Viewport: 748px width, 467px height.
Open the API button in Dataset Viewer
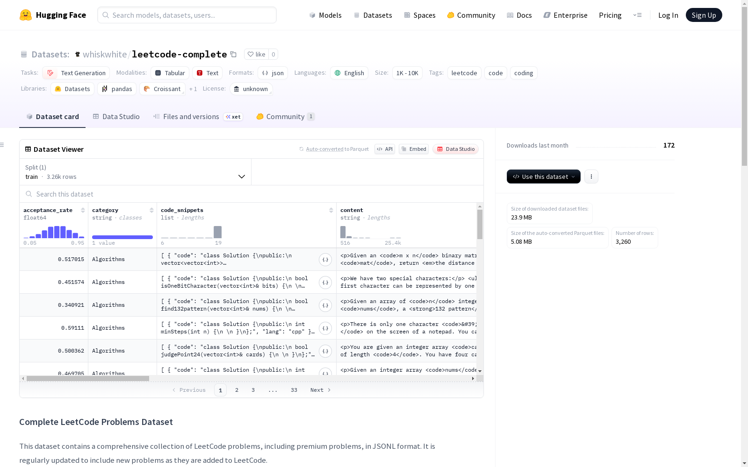(x=385, y=149)
